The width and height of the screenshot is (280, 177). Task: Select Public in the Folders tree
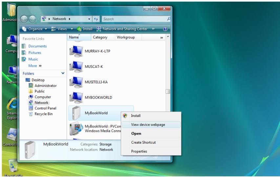[39, 91]
